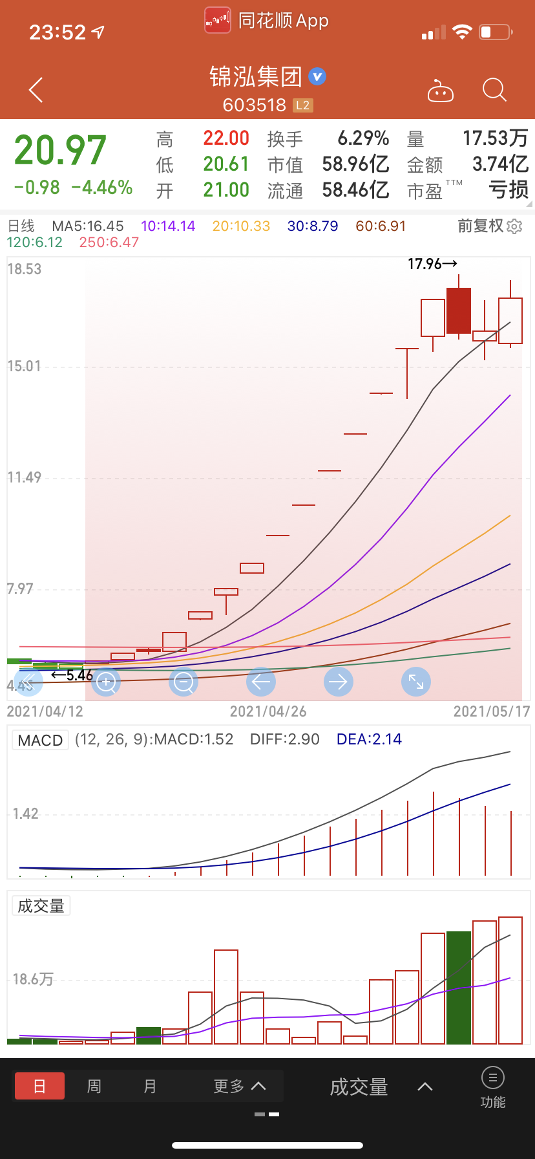The width and height of the screenshot is (535, 1159).
Task: Return to 同花顺 App via status bar
Action: click(x=267, y=21)
